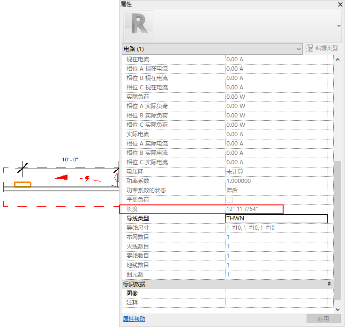This screenshot has width=345, height=327.
Task: Click the red lightning bolt wire symbol
Action: click(x=87, y=179)
